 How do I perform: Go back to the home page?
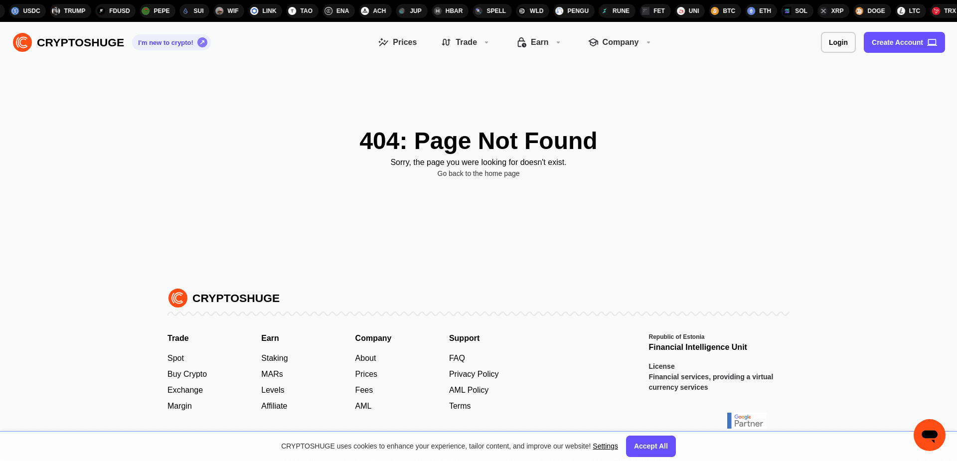point(478,173)
